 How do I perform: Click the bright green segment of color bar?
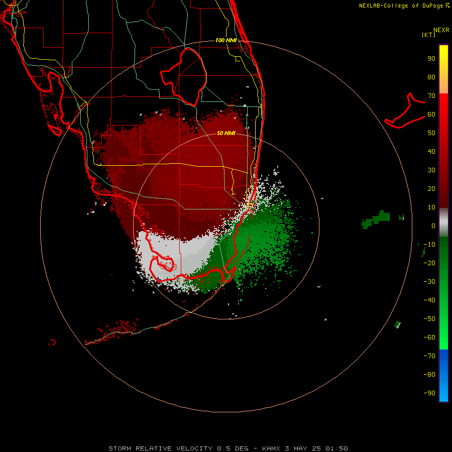pyautogui.click(x=443, y=293)
